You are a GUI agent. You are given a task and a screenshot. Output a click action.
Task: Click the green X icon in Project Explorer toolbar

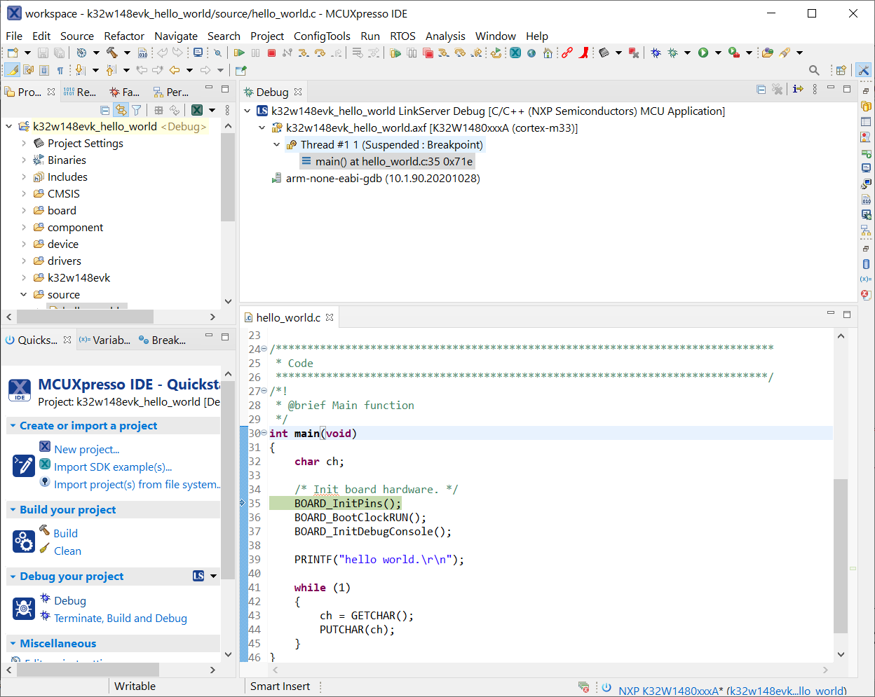coord(197,110)
